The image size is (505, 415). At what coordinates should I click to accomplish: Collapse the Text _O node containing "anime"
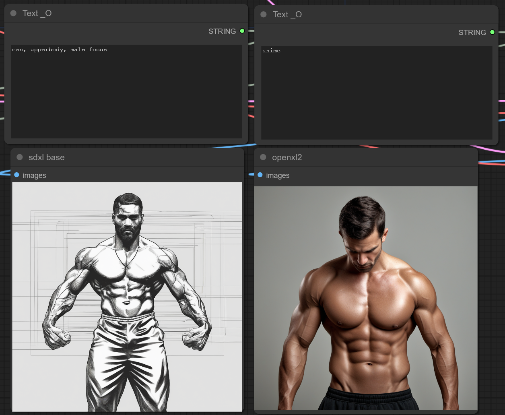(x=264, y=14)
